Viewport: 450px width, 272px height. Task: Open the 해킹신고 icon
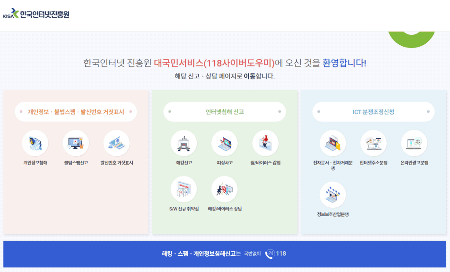click(x=184, y=143)
